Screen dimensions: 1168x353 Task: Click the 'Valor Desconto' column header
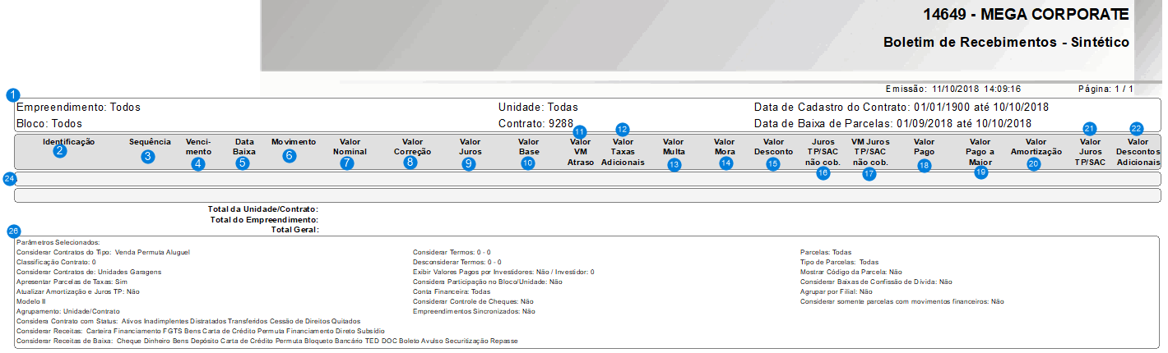click(772, 147)
